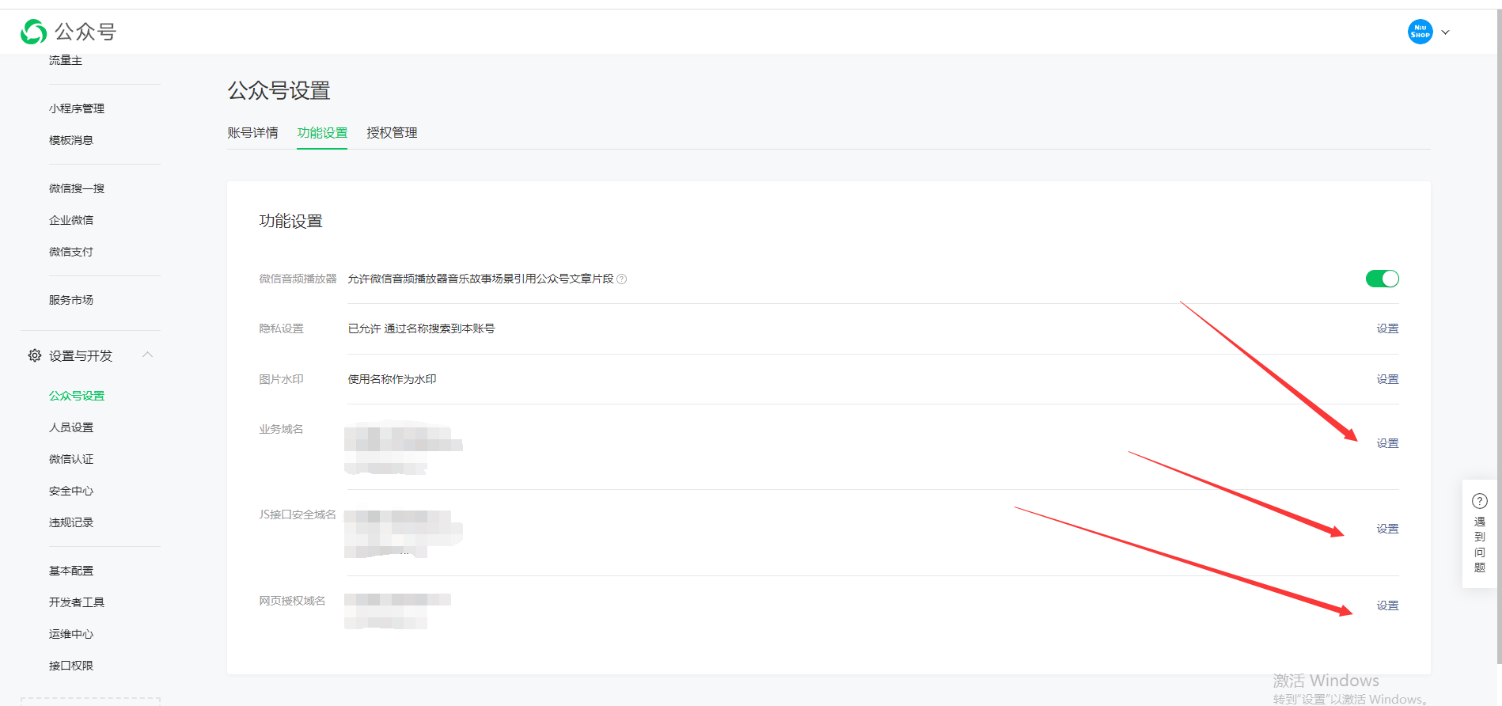Click the WeChat 公众号 logo icon
Viewport: 1502px width, 706px height.
(x=33, y=32)
